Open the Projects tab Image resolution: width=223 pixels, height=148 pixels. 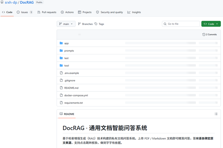pos(85,12)
